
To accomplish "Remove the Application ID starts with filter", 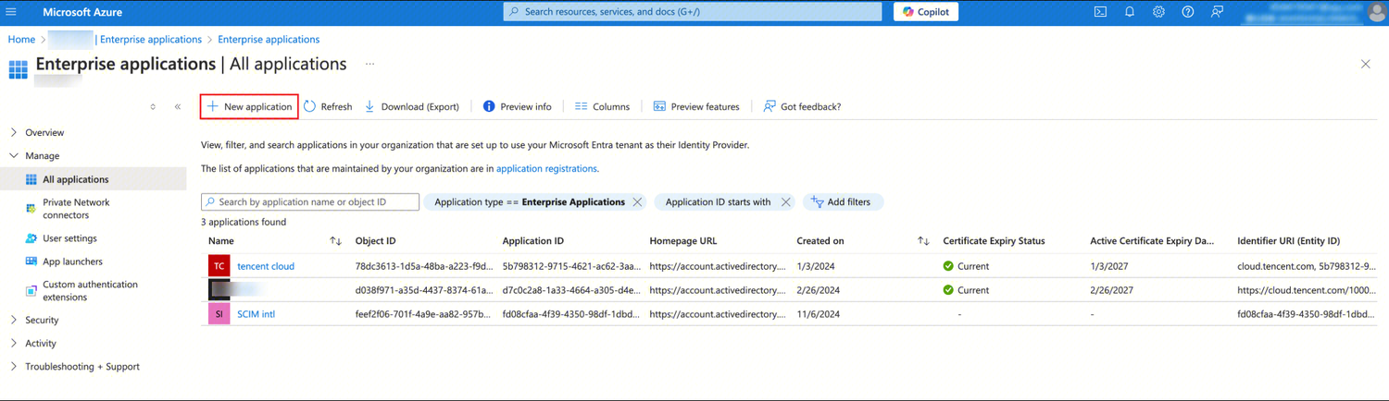I will point(785,202).
